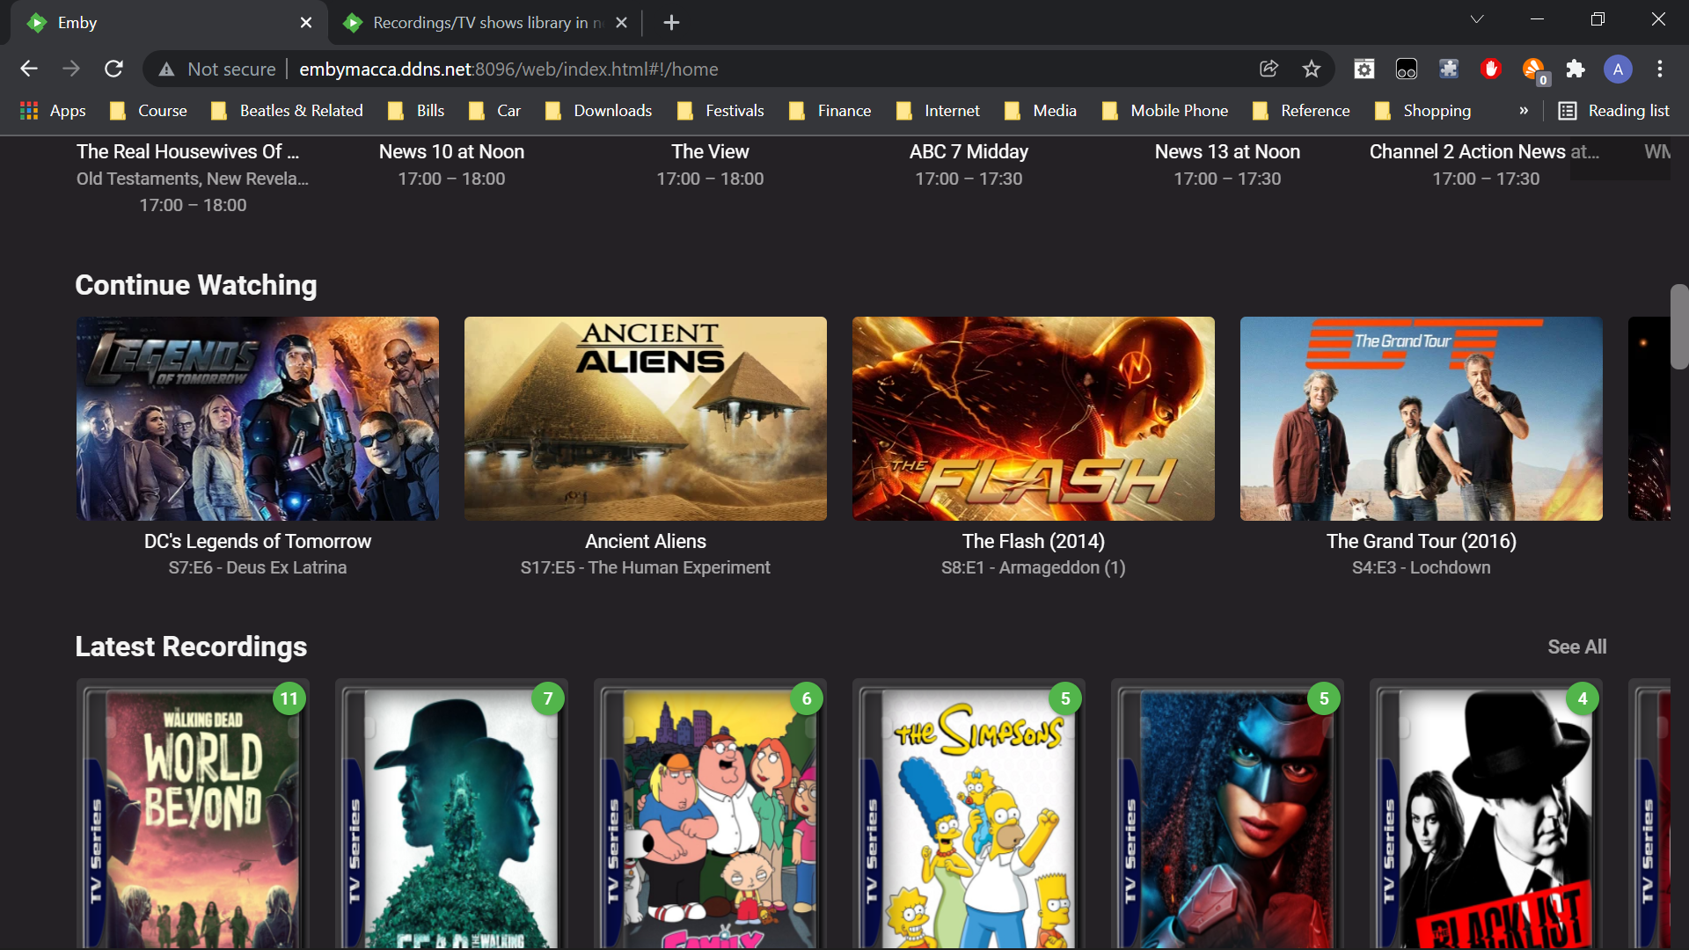
Task: Click the page vertical scrollbar
Action: click(1678, 327)
